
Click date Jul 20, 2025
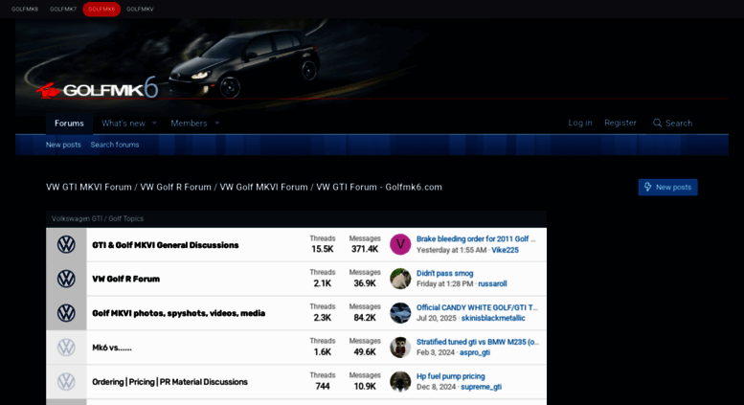pos(436,318)
